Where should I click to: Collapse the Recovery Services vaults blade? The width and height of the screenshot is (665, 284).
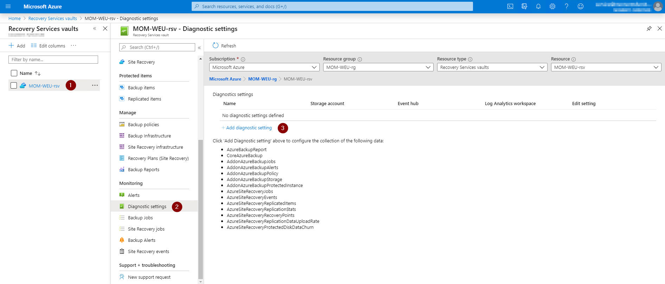(95, 28)
